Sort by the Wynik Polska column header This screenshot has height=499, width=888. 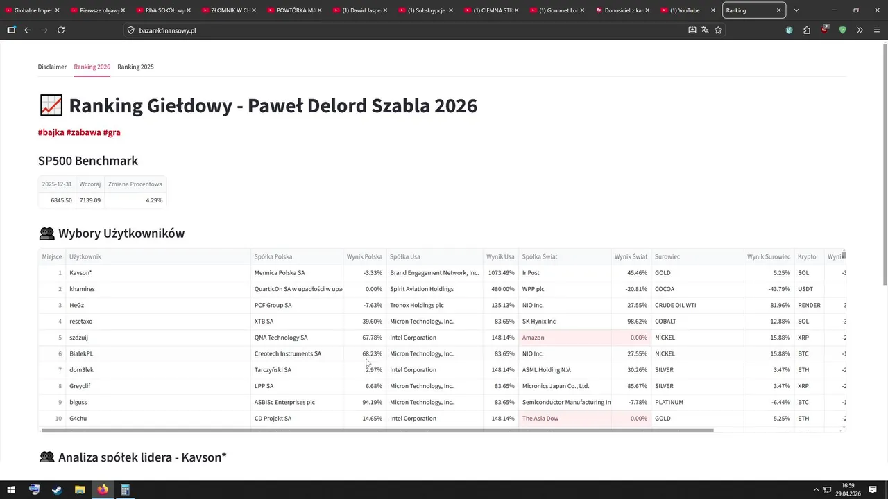[x=365, y=256]
